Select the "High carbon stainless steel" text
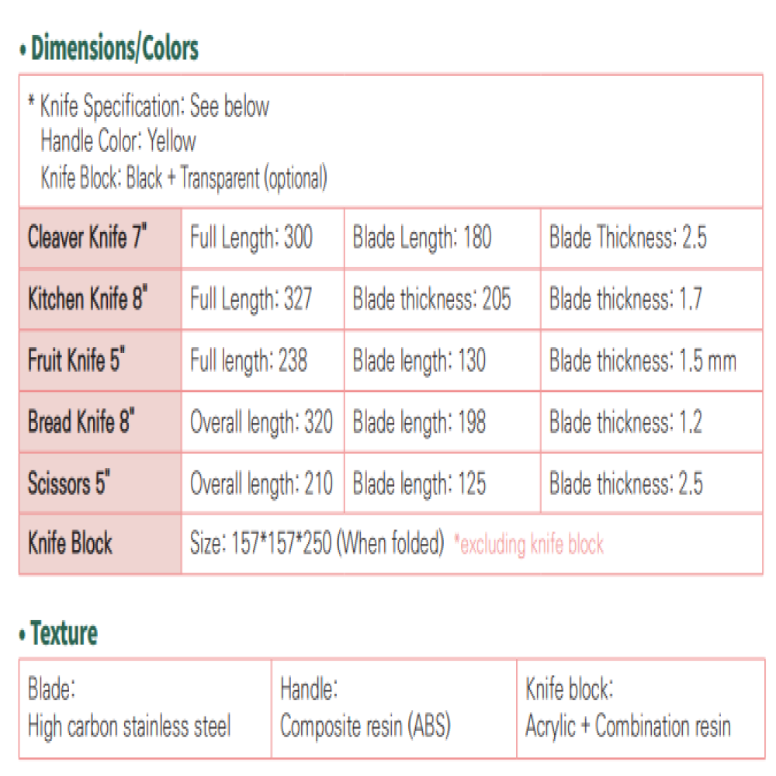 coord(130,726)
